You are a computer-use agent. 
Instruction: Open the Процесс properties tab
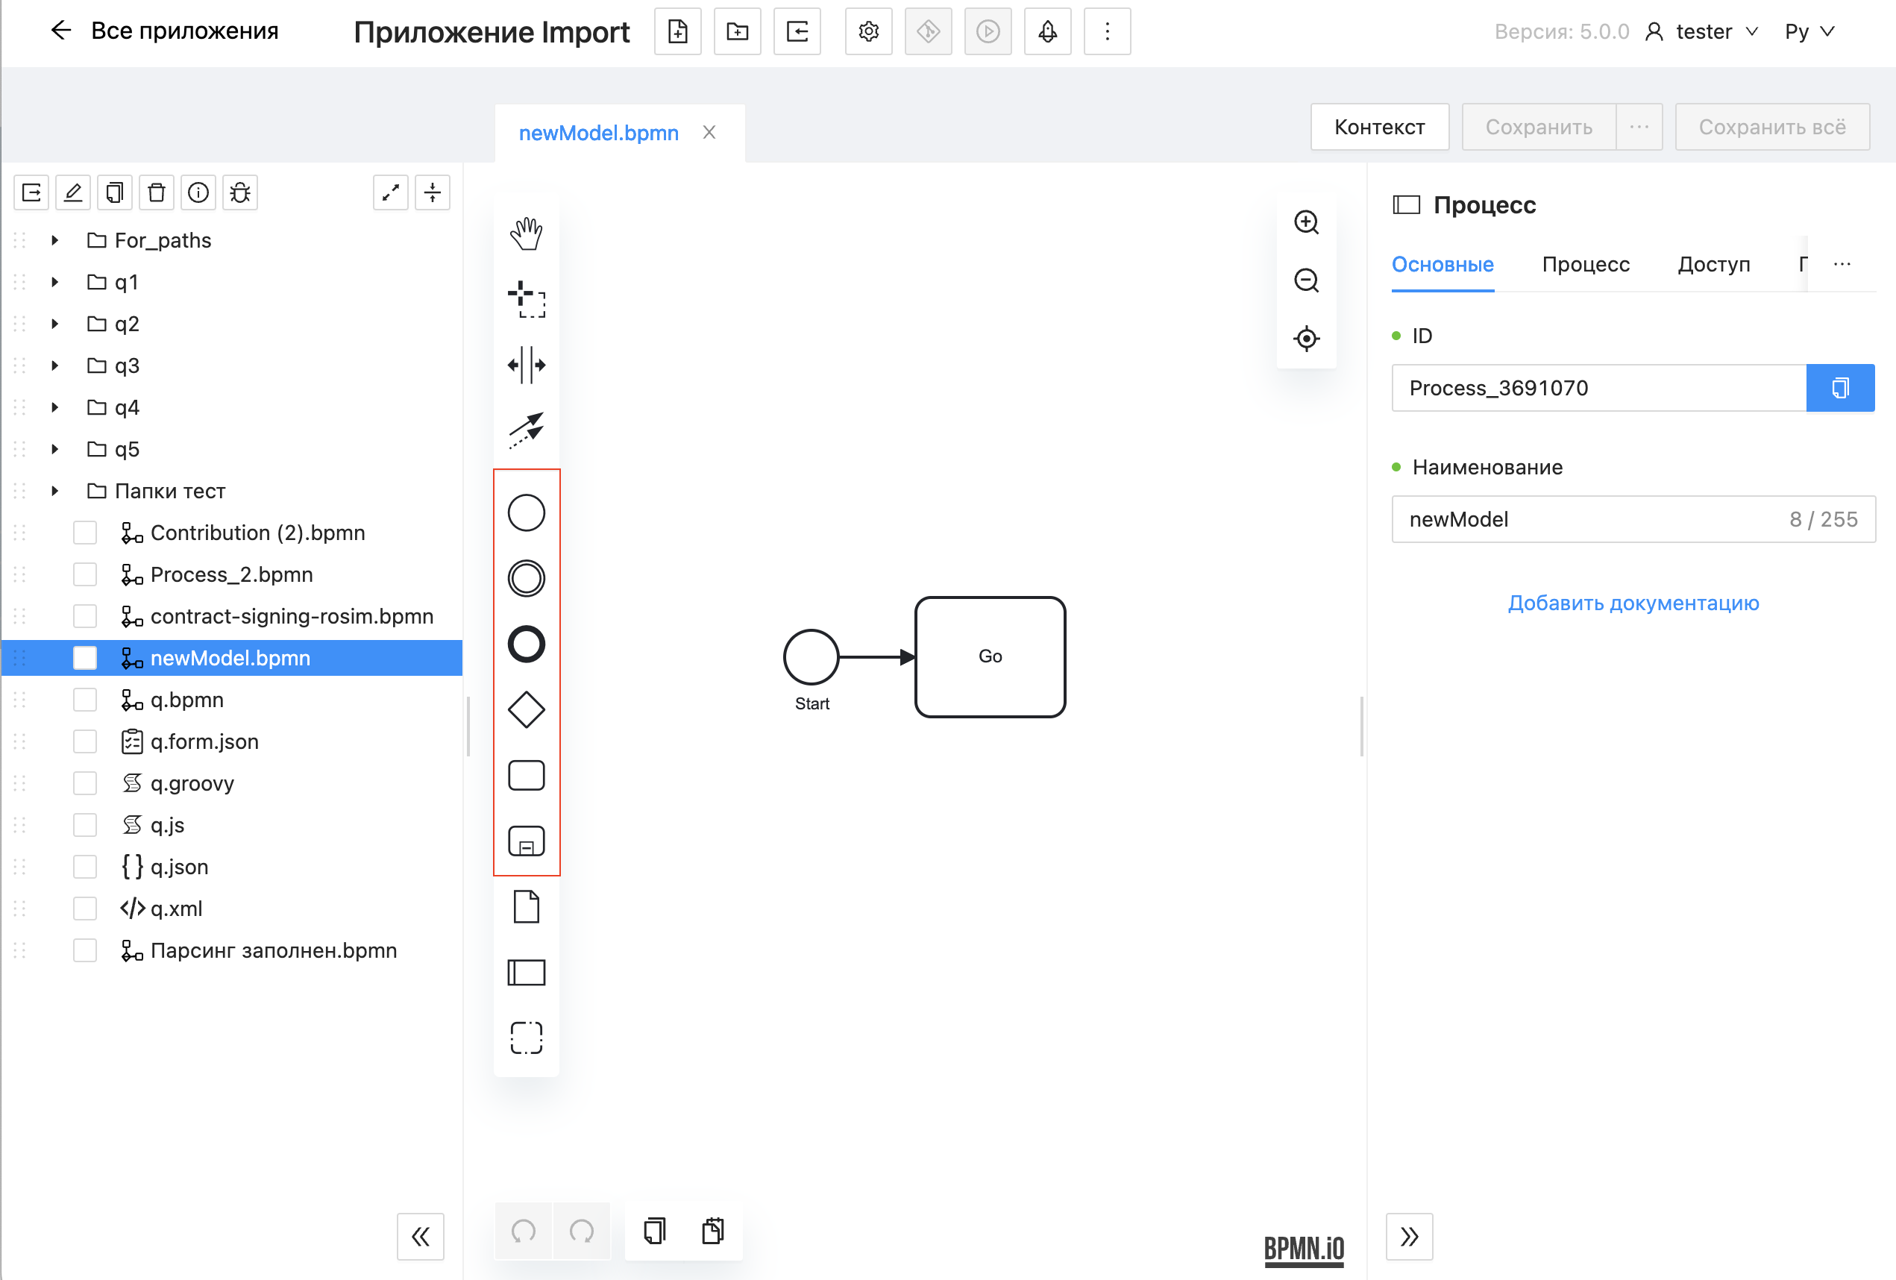tap(1585, 264)
